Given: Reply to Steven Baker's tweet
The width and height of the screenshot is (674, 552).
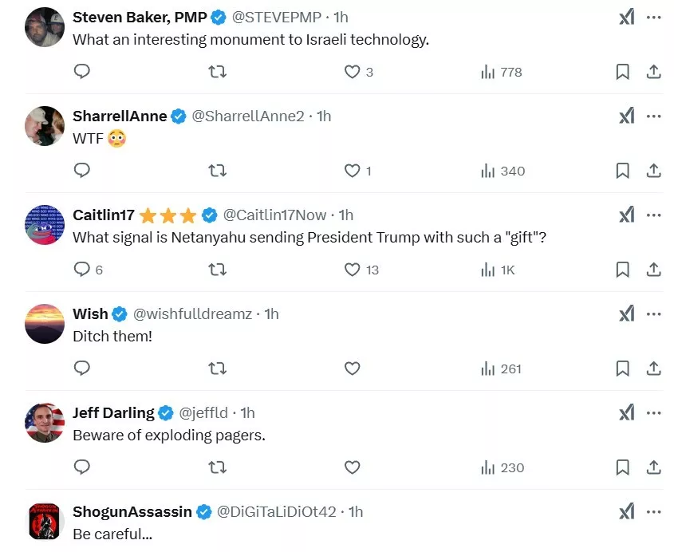Looking at the screenshot, I should (x=81, y=72).
